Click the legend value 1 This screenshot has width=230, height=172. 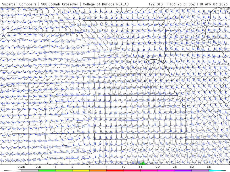[x=55, y=167]
